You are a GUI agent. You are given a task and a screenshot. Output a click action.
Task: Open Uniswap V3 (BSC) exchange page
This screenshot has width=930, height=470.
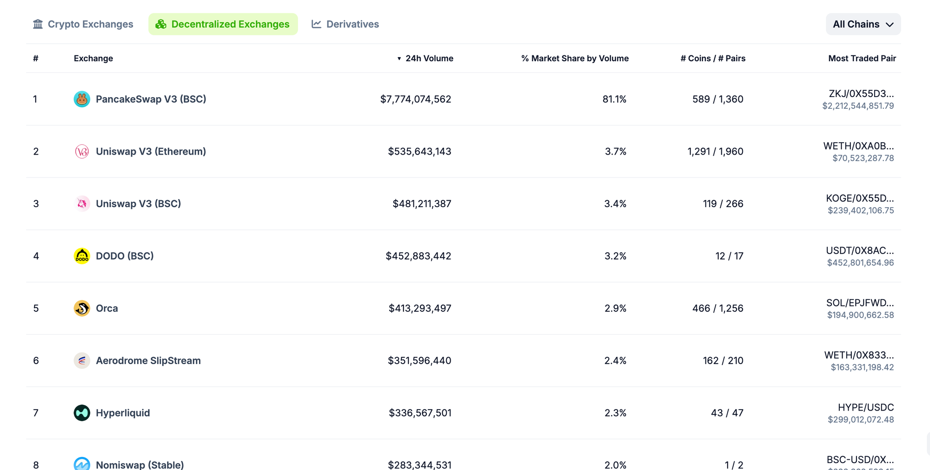click(x=138, y=203)
